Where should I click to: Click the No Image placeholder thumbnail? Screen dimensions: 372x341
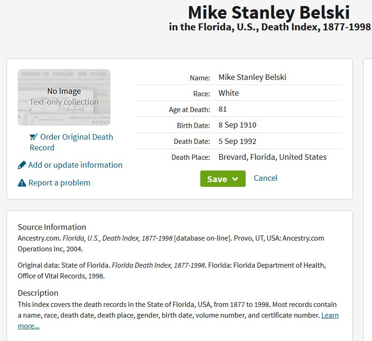click(64, 97)
